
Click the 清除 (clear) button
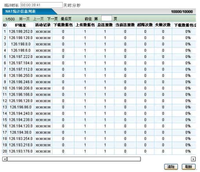[171, 167]
